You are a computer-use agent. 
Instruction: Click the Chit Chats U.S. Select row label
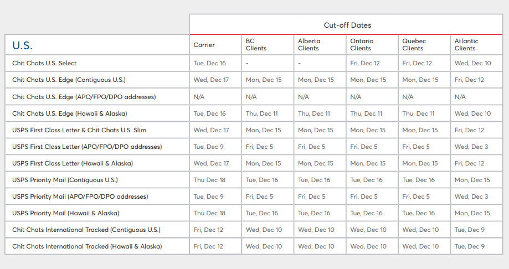click(44, 64)
